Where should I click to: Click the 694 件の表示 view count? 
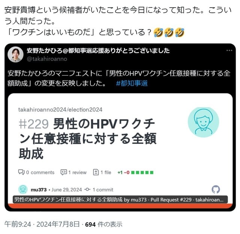[x=103, y=224]
